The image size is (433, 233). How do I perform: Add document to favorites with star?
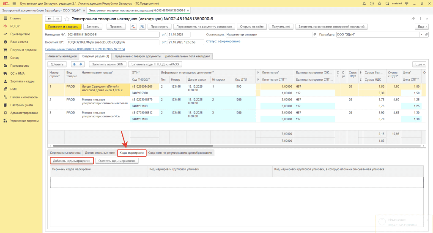click(66, 19)
